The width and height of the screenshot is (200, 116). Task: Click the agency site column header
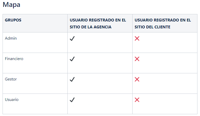coord(100,23)
